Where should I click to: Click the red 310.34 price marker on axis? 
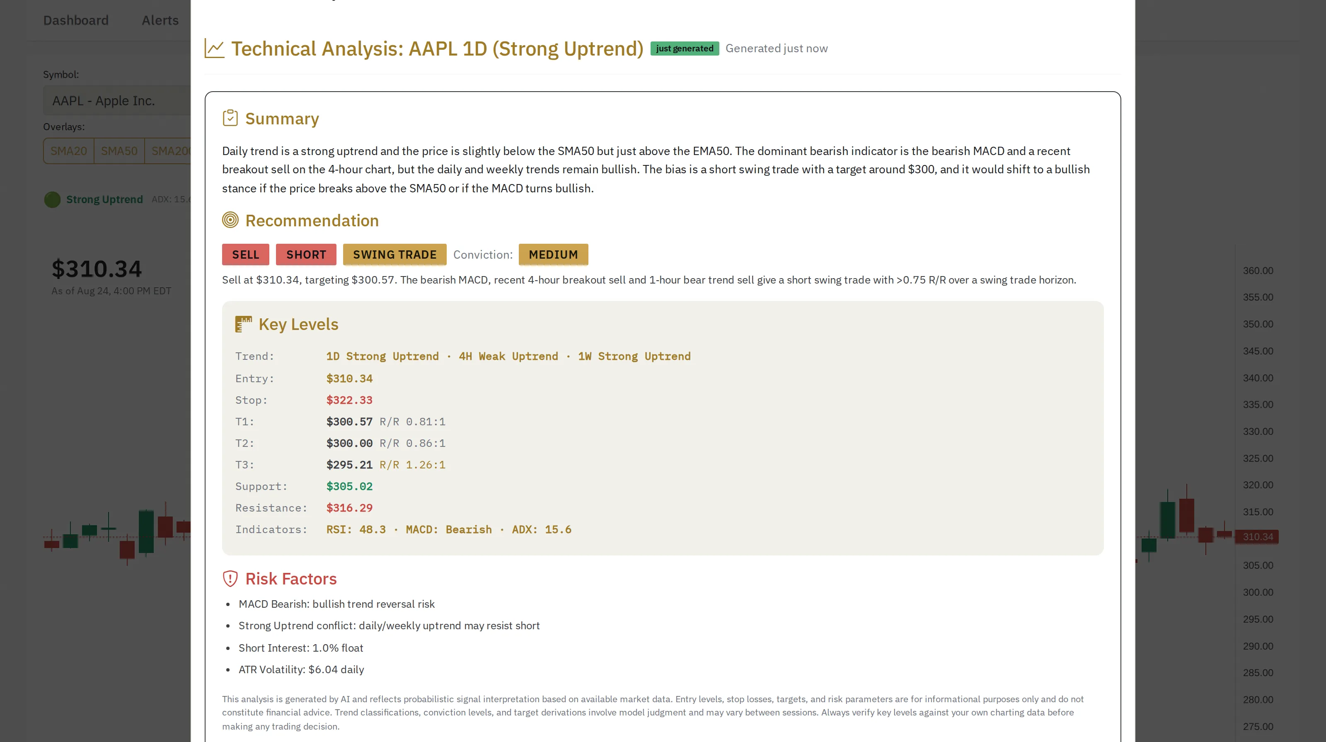[x=1256, y=537]
